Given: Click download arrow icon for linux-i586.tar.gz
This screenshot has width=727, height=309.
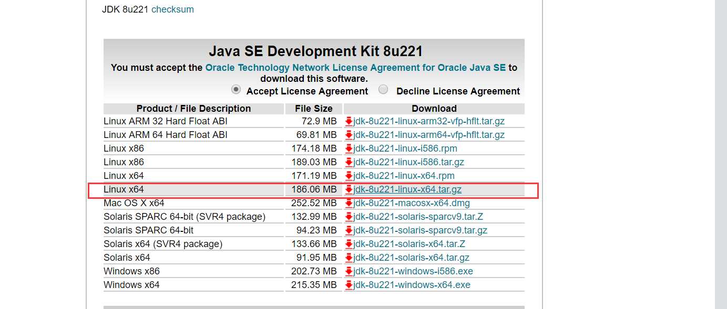Looking at the screenshot, I should click(x=349, y=163).
